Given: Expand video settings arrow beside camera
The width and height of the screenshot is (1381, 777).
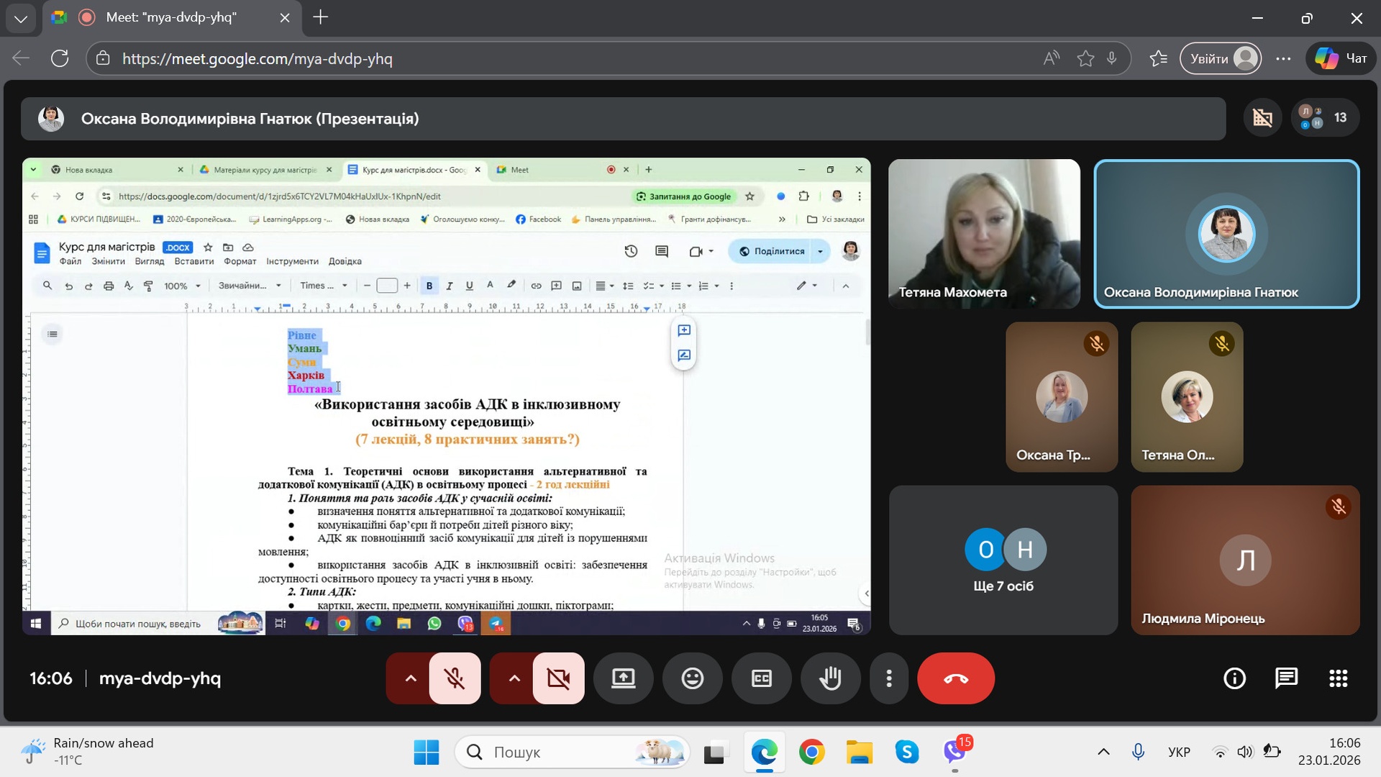Looking at the screenshot, I should pyautogui.click(x=514, y=678).
